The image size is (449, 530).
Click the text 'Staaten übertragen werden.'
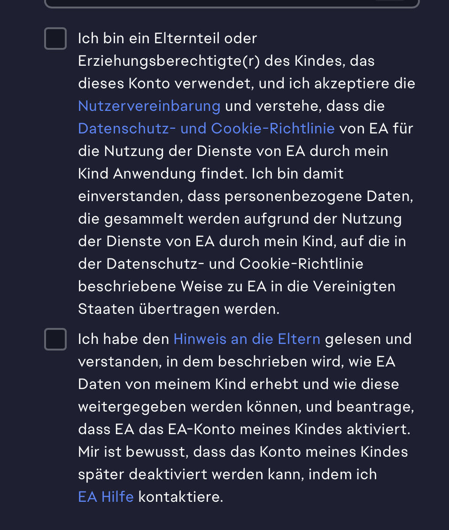(x=178, y=309)
